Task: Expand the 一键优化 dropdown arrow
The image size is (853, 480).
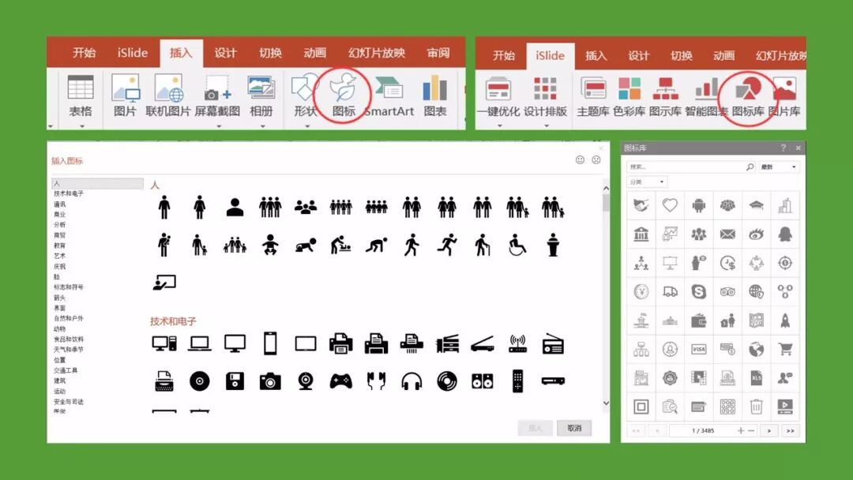Action: point(499,126)
